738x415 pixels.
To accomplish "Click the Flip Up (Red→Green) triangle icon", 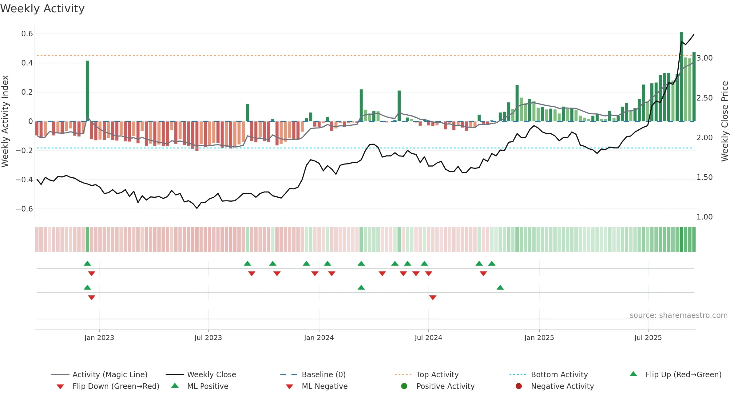I will 633,374.
